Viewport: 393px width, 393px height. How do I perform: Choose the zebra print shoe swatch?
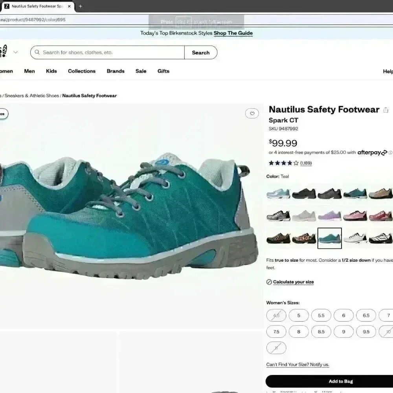click(279, 238)
